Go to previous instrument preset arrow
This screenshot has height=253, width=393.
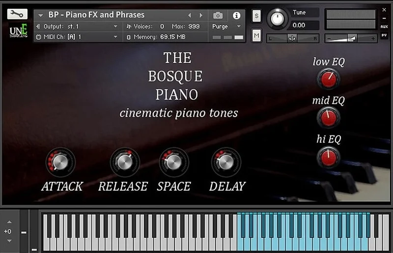click(x=190, y=16)
